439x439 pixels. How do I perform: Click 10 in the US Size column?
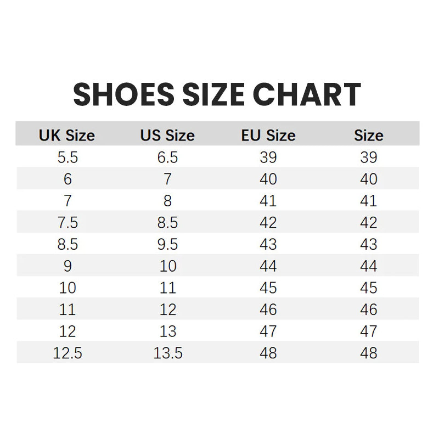coord(167,266)
